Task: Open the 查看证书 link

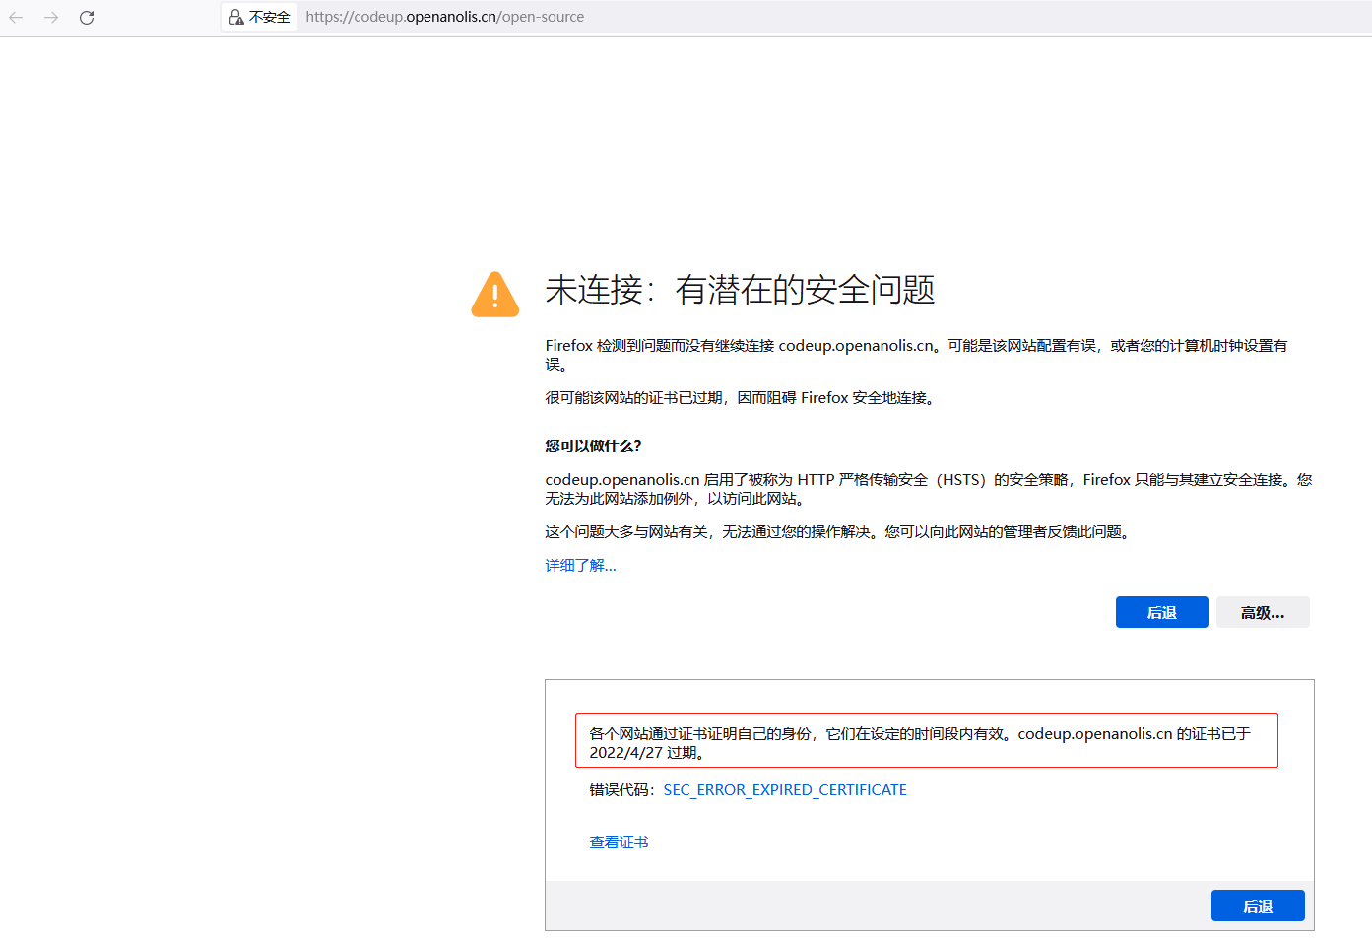Action: (619, 842)
